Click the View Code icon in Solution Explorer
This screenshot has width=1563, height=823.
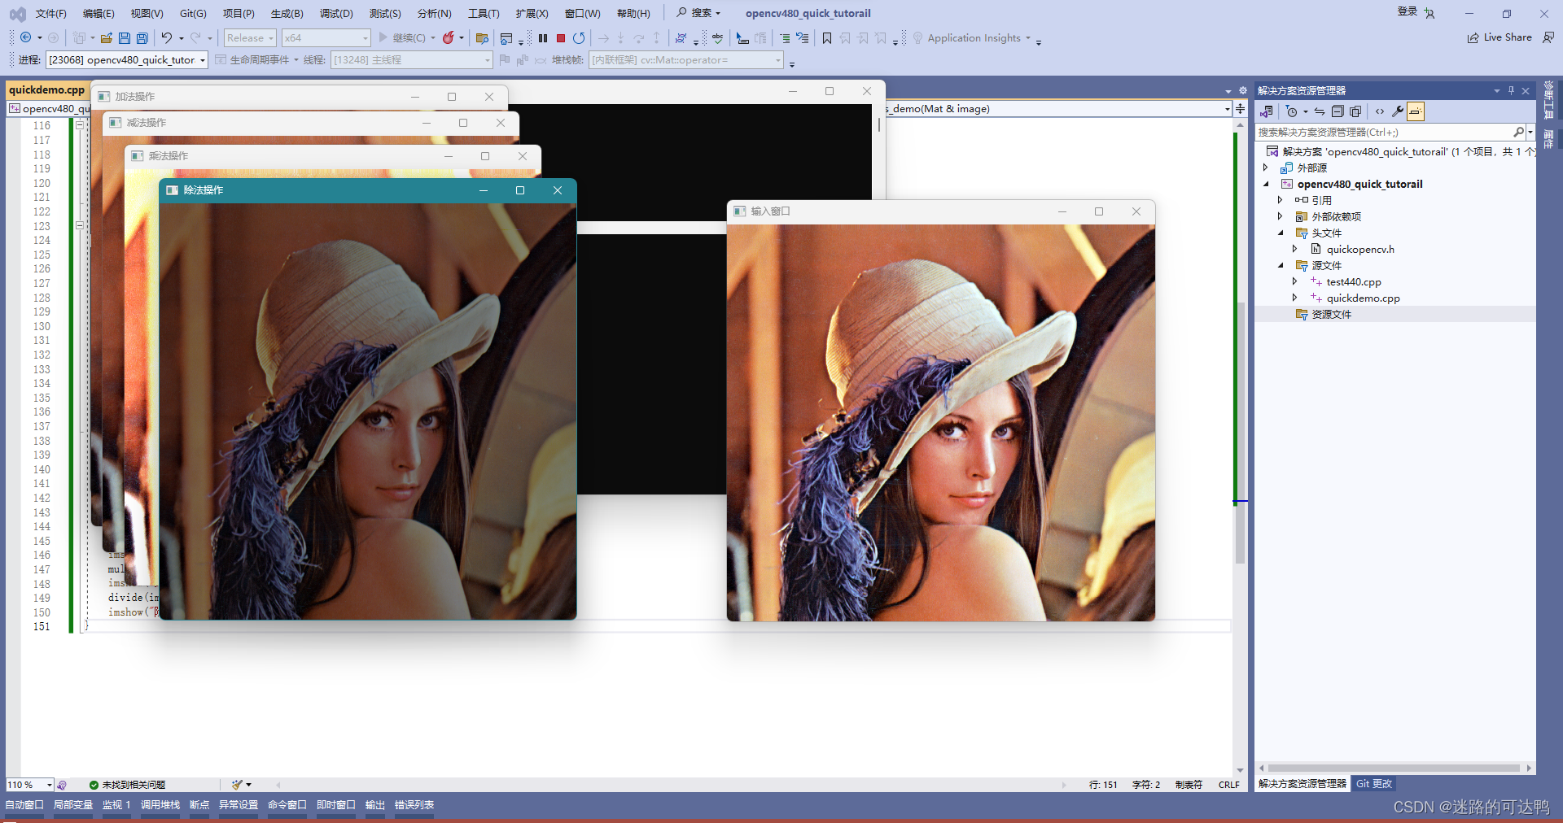[x=1380, y=111]
